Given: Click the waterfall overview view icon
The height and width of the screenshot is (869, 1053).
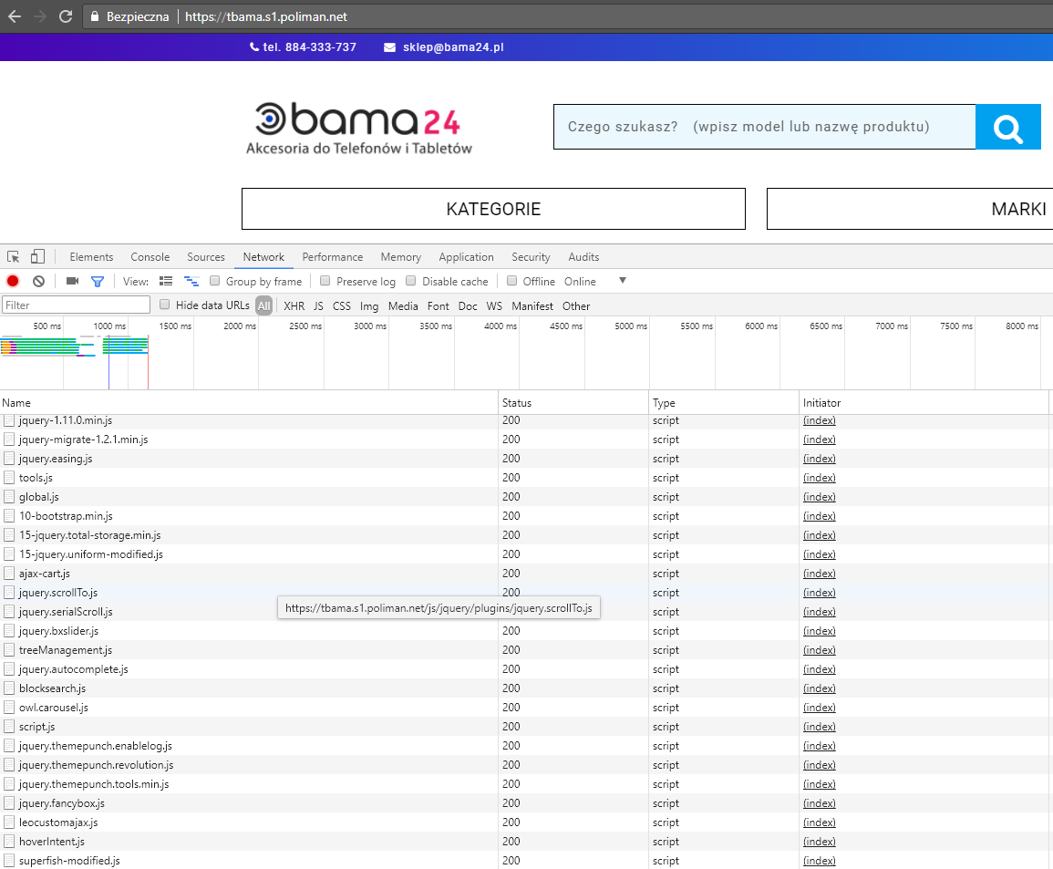Looking at the screenshot, I should (x=191, y=282).
